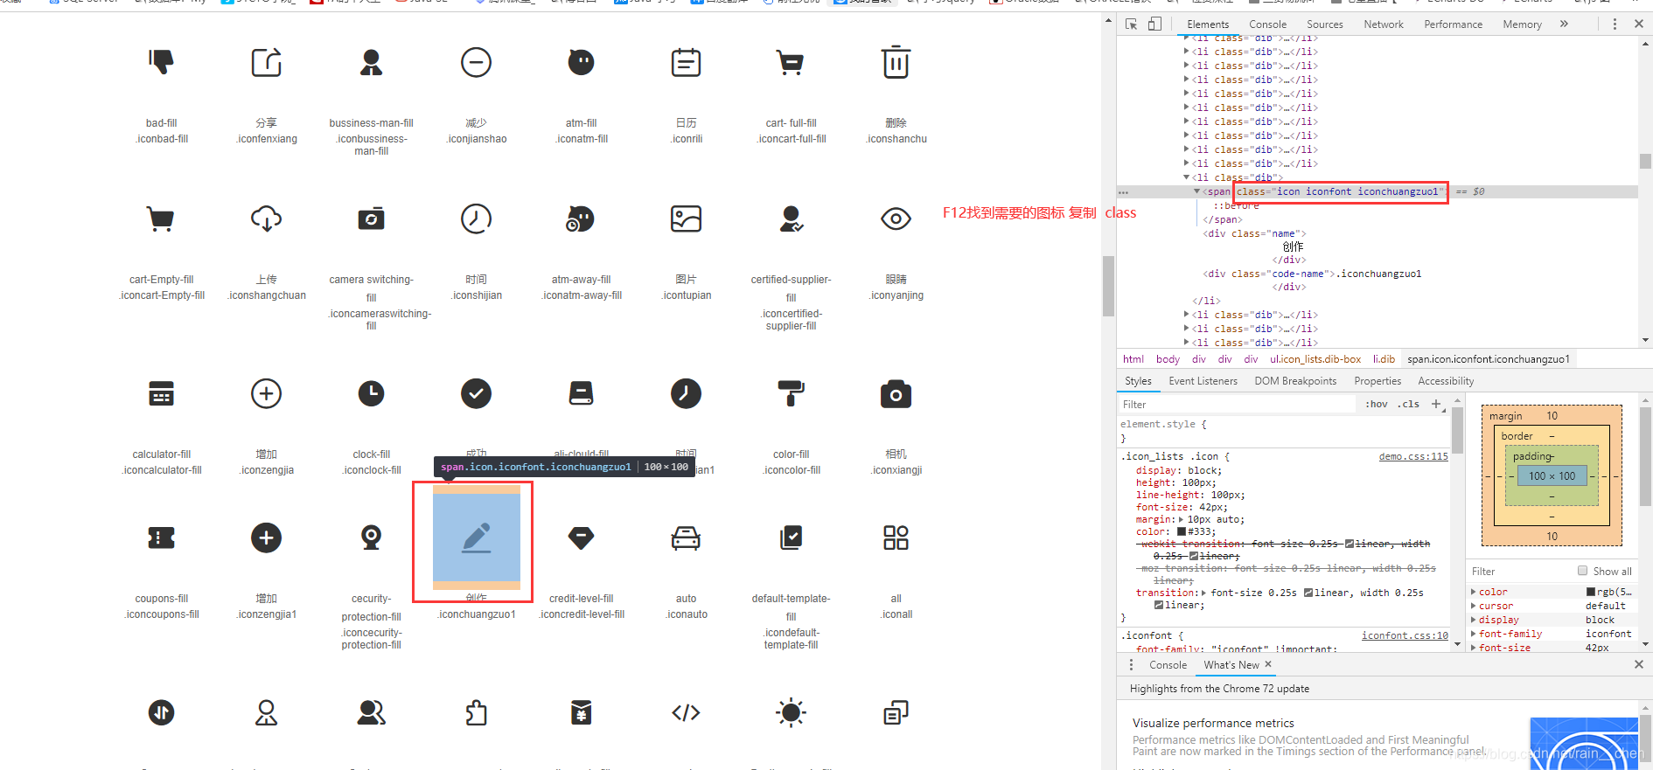Open iconfont.css:10 source link

point(1405,635)
